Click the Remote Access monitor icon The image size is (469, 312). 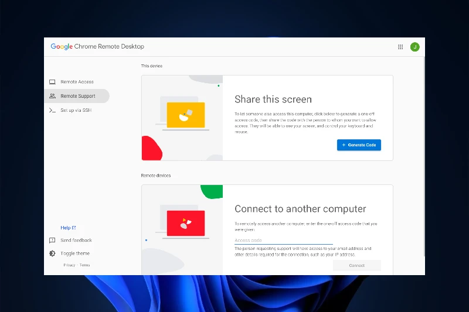coord(52,82)
